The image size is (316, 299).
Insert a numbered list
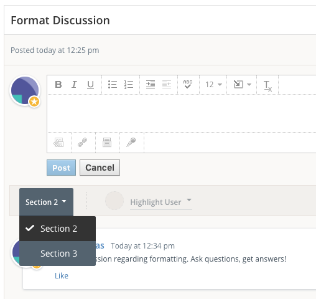click(x=129, y=85)
